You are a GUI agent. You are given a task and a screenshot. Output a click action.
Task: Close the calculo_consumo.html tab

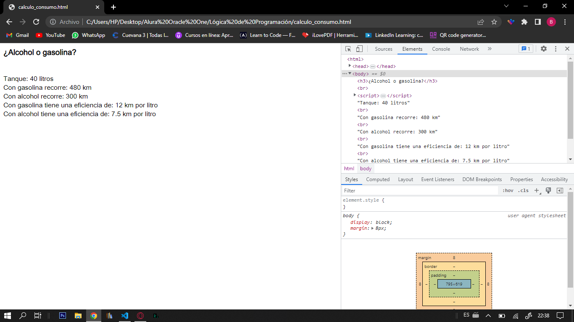tap(97, 7)
